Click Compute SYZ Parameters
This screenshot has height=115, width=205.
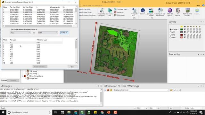(x=160, y=12)
